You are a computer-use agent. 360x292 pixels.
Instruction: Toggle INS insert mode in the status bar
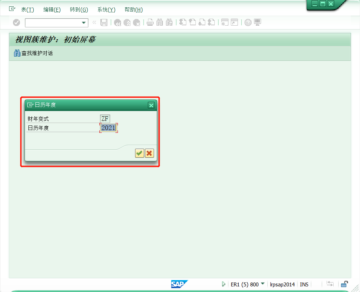(x=304, y=284)
